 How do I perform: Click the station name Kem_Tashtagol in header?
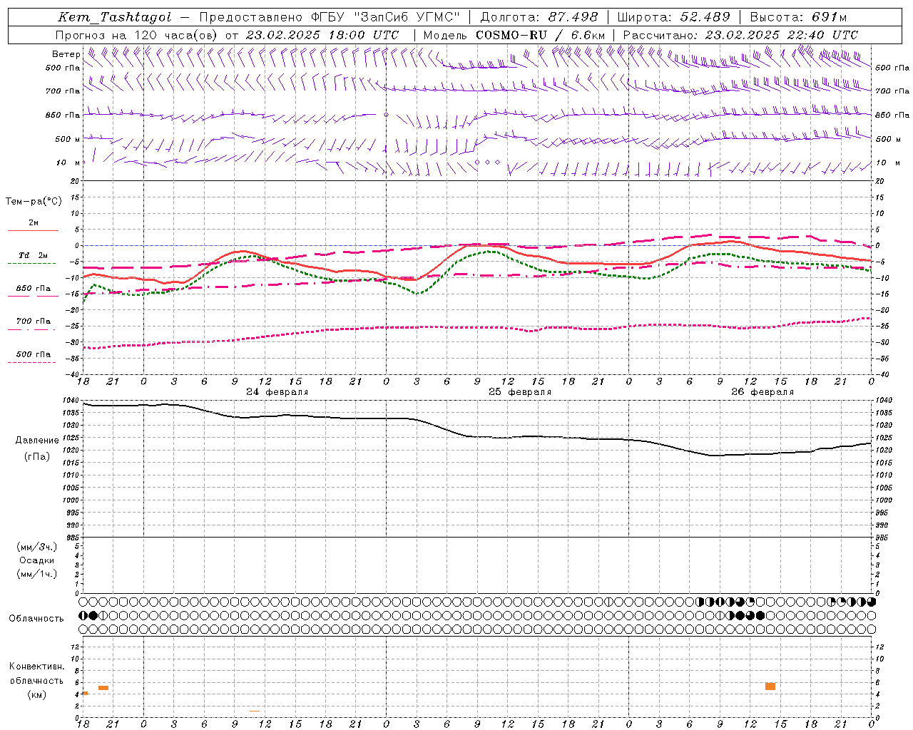click(114, 17)
